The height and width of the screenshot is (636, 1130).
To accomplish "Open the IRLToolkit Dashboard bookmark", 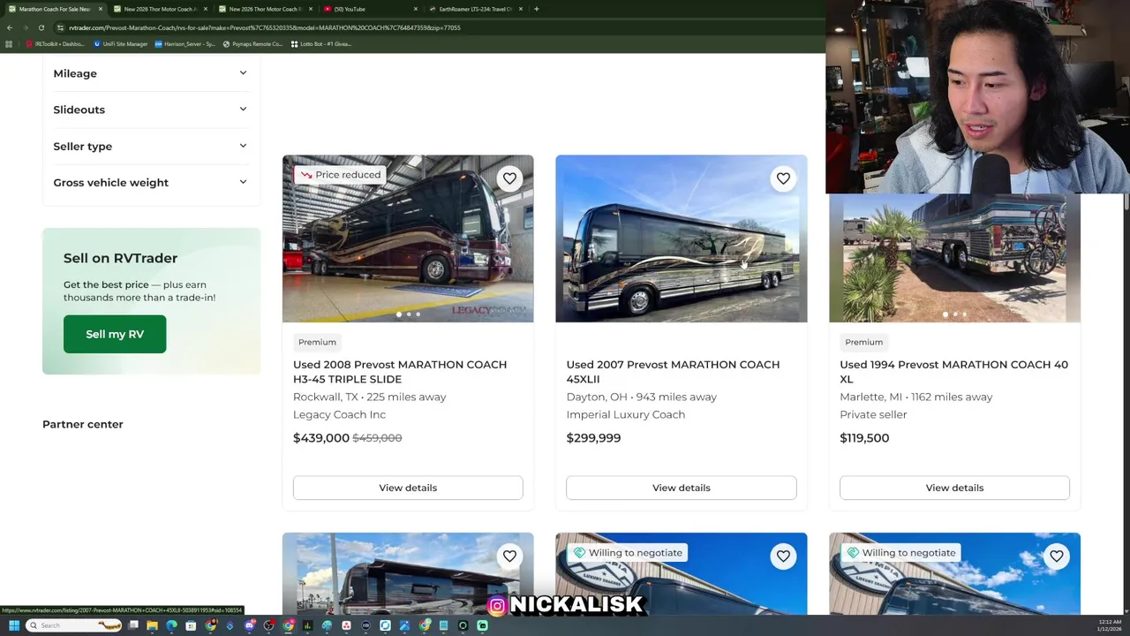I will pos(56,44).
